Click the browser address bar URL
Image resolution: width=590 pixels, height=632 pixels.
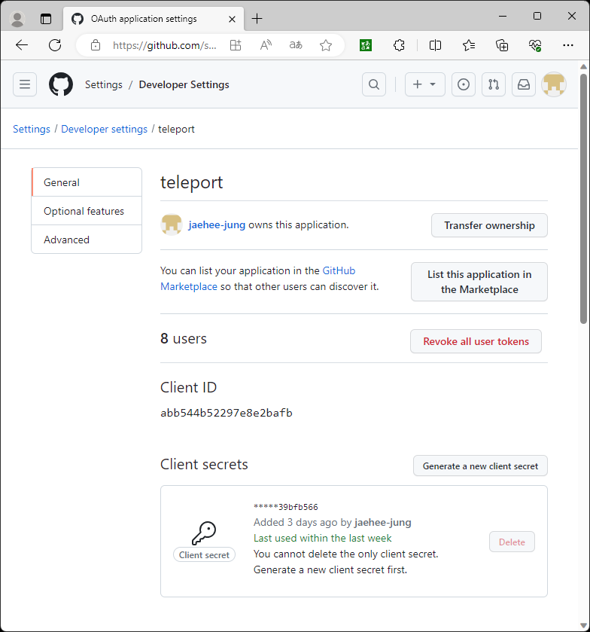[164, 45]
